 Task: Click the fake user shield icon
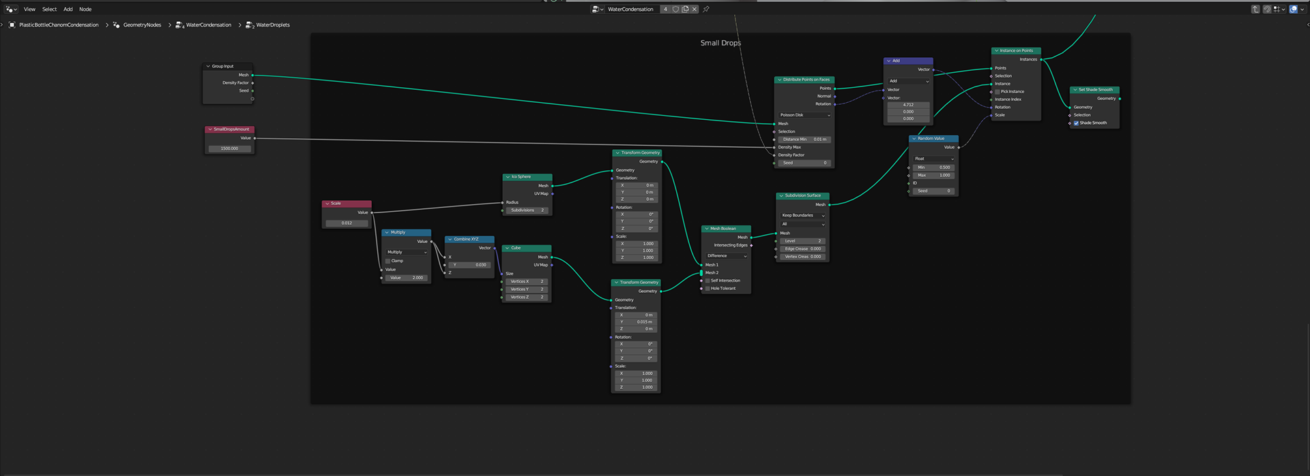click(x=675, y=9)
